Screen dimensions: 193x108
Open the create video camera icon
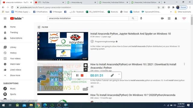click(162, 18)
